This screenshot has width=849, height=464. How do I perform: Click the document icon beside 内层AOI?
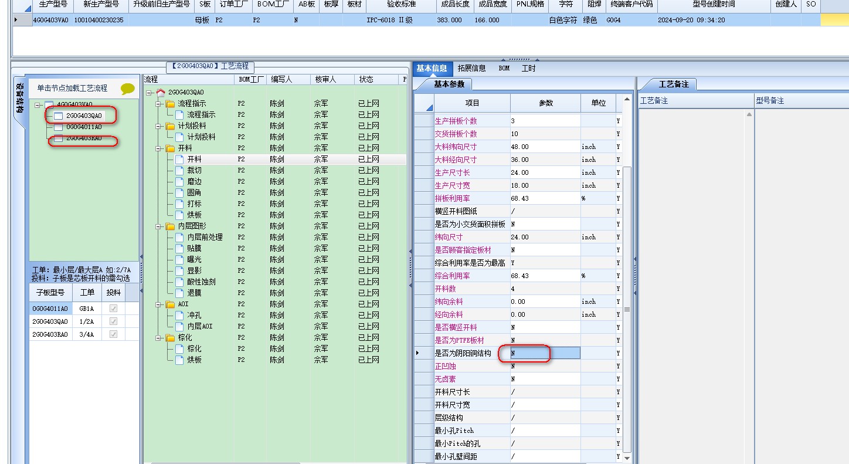[x=179, y=327]
